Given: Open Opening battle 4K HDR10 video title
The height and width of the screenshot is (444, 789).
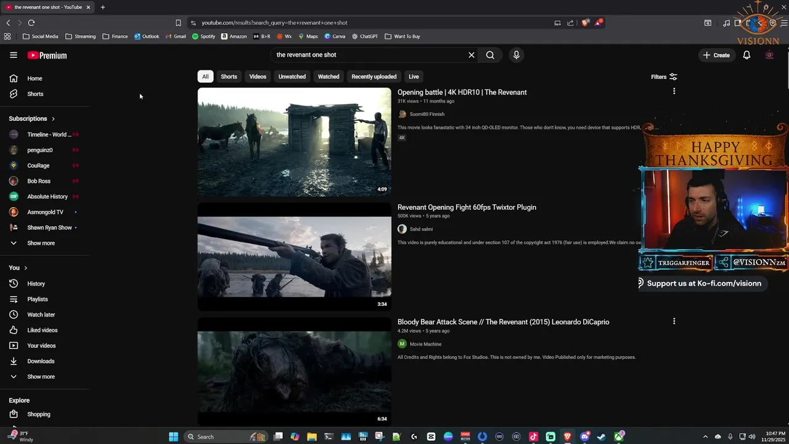Looking at the screenshot, I should click(x=462, y=92).
